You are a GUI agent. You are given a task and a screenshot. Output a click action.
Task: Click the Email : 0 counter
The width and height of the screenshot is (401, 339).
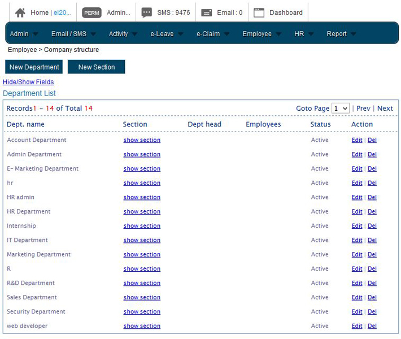[230, 12]
